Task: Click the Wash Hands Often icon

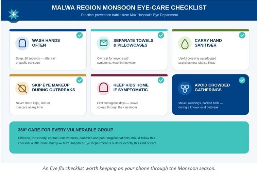Action: tap(22, 43)
